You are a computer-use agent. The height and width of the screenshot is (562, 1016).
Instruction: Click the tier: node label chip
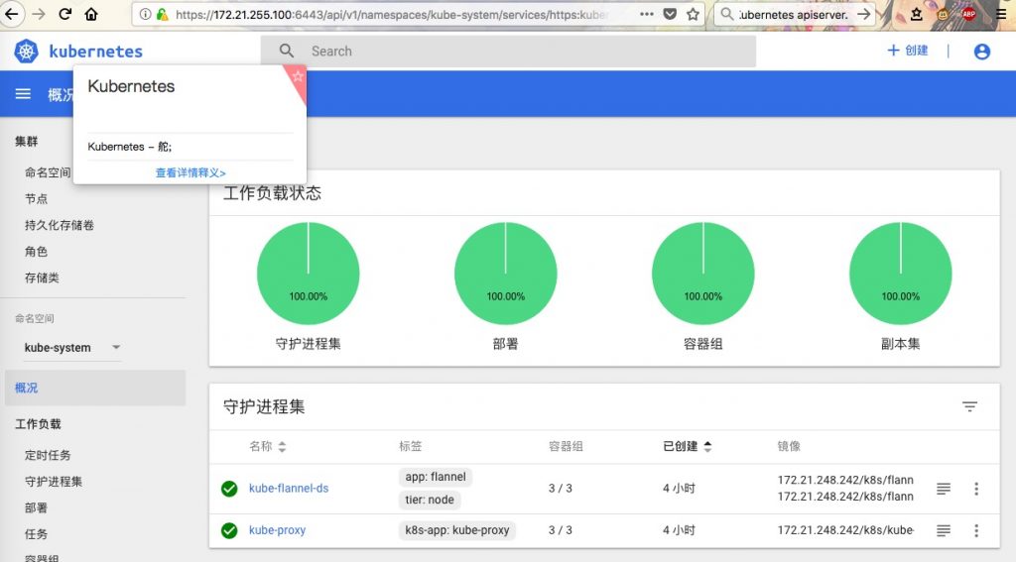pyautogui.click(x=429, y=500)
